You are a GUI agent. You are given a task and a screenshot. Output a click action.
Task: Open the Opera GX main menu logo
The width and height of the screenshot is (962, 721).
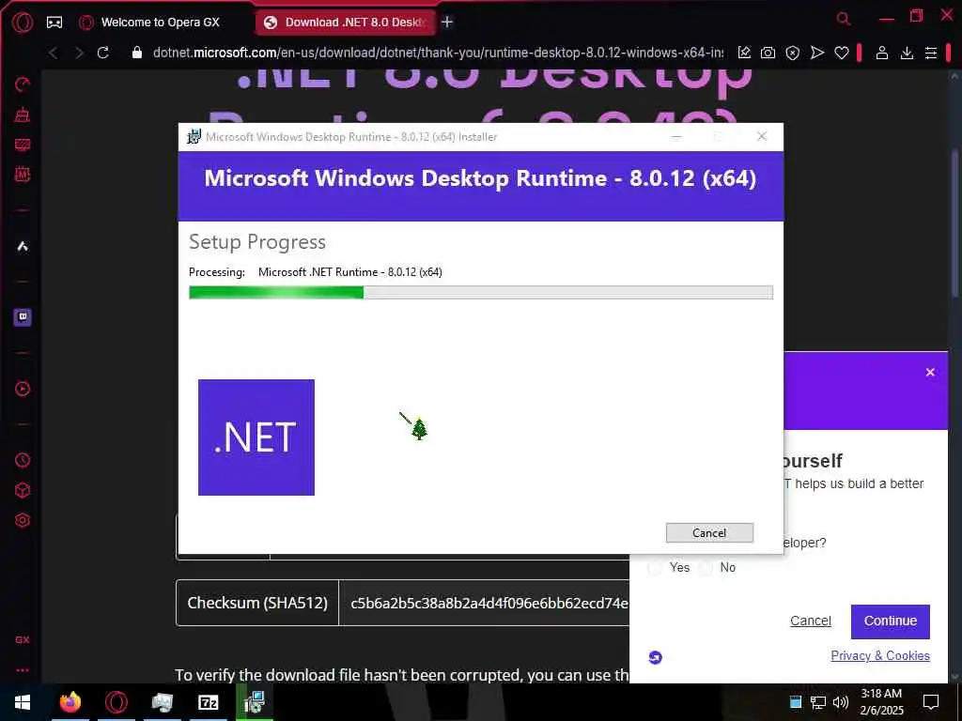click(x=23, y=23)
